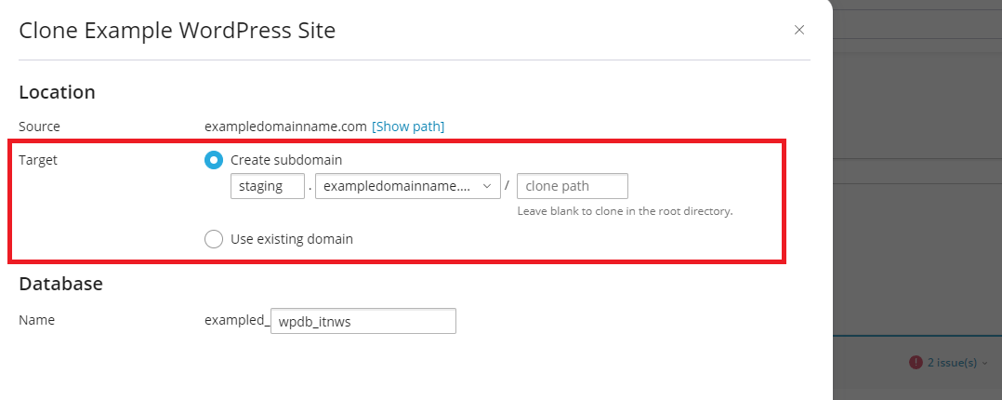
Task: Click the exampled_ database prefix text
Action: [x=236, y=321]
